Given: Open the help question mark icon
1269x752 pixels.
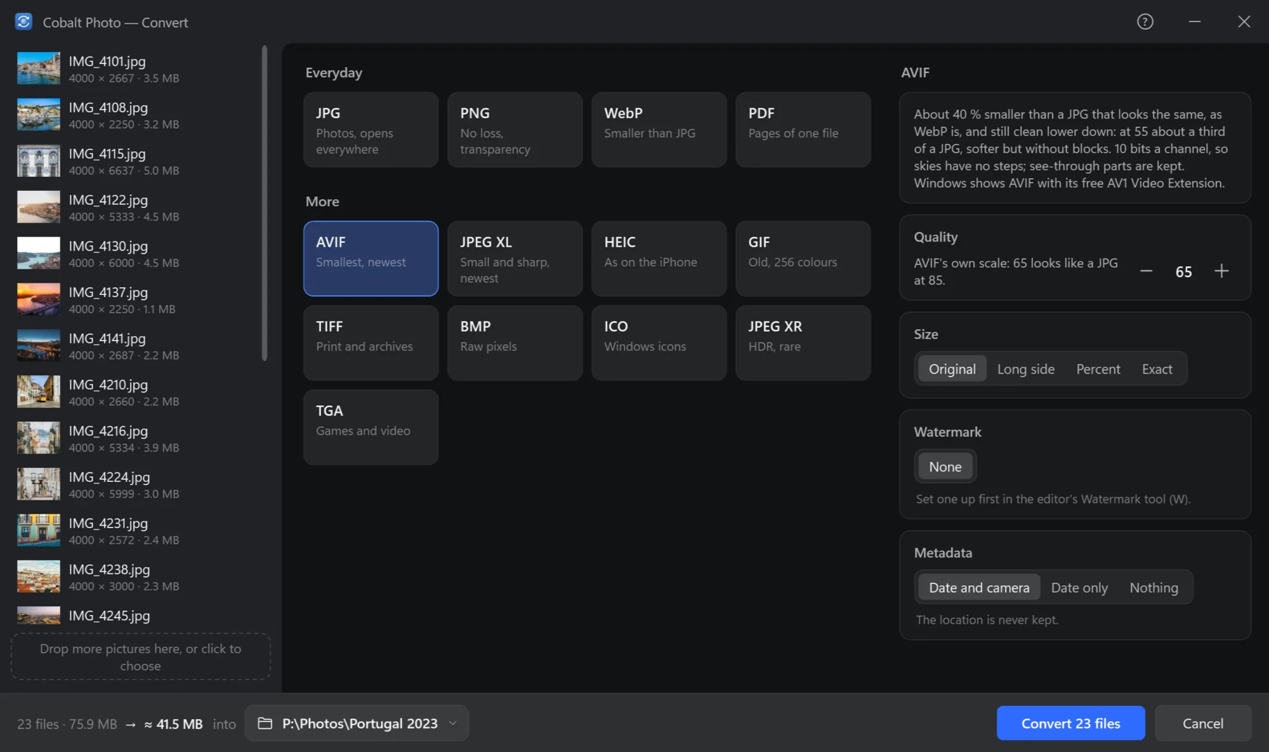Looking at the screenshot, I should (x=1145, y=22).
